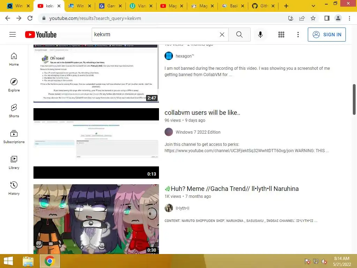Open the Chrome profile avatar
Image resolution: width=357 pixels, height=268 pixels.
pos(338,18)
